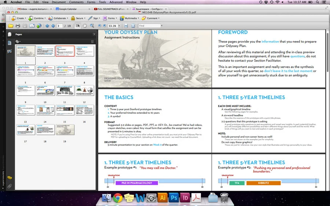Open InDesign from the Dock
The height and width of the screenshot is (206, 330).
[185, 198]
